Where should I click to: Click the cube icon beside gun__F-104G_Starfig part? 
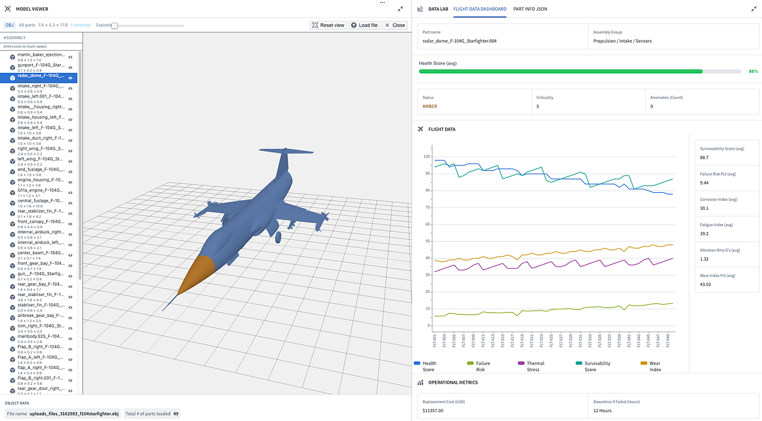12,276
